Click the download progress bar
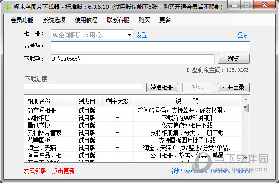279x183 pixels. 83,87
